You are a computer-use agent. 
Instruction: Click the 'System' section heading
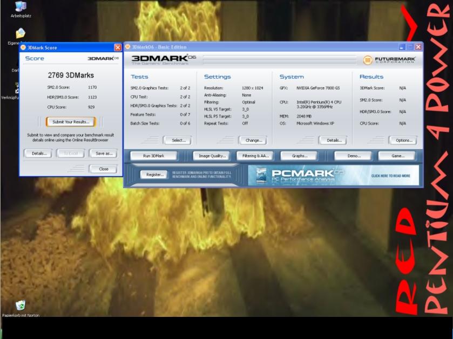coord(292,77)
